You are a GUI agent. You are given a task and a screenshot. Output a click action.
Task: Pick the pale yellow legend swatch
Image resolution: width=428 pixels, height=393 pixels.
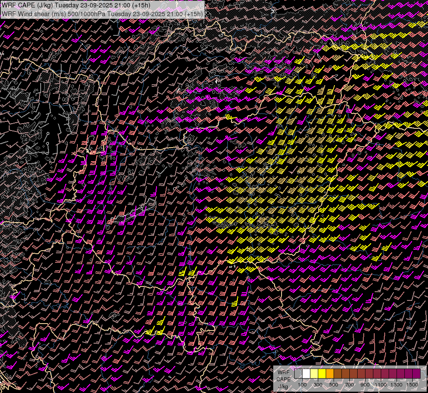click(314, 374)
